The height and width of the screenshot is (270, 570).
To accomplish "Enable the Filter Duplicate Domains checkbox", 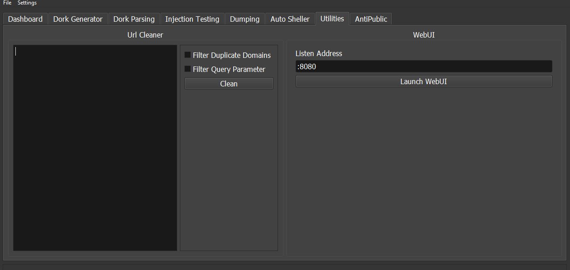I will [188, 55].
